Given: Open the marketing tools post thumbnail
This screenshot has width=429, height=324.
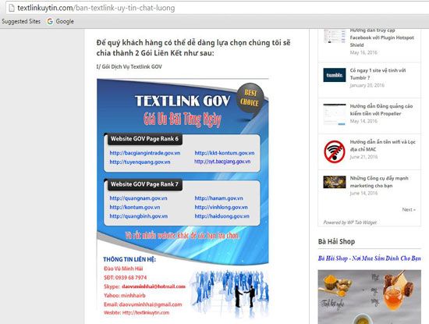Looking at the screenshot, I should point(335,182).
